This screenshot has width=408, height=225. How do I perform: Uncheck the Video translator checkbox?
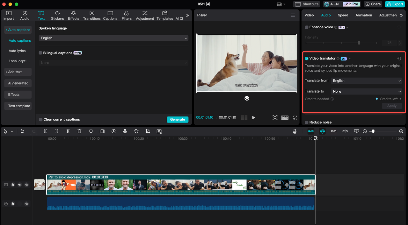click(x=307, y=59)
